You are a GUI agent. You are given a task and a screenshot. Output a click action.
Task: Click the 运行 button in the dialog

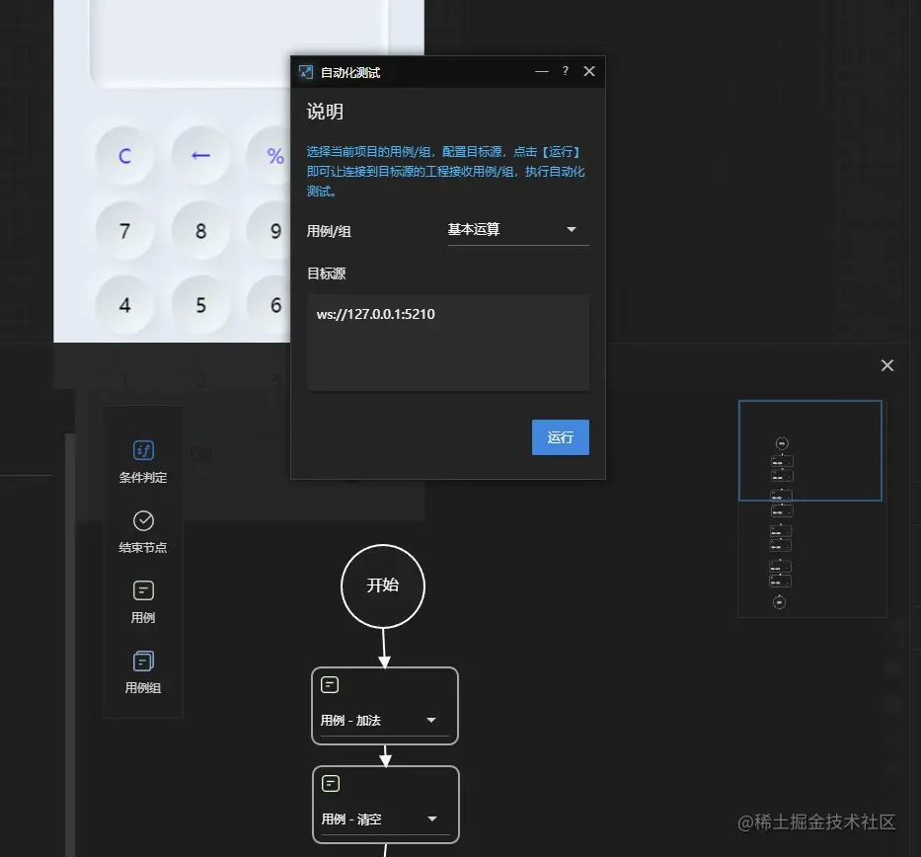tap(561, 437)
